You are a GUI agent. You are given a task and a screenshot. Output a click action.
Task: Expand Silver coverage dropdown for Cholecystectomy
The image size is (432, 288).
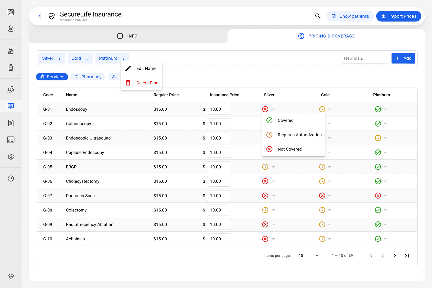[x=274, y=181]
